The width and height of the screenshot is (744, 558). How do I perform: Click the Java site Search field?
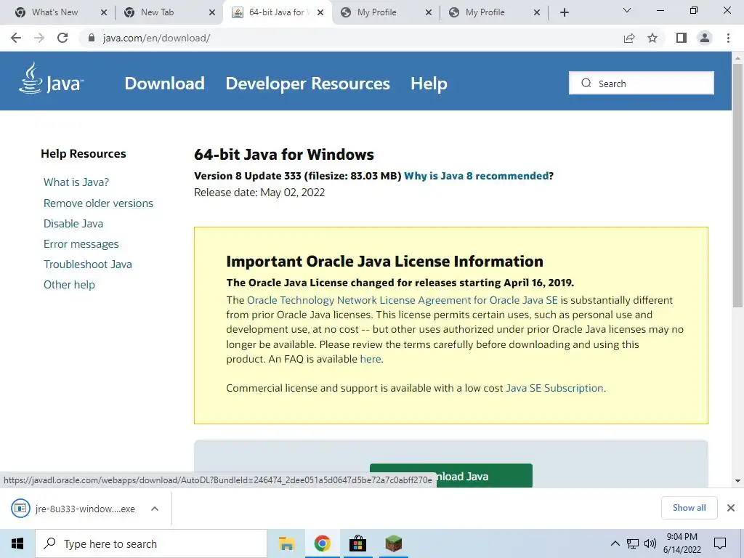(642, 83)
